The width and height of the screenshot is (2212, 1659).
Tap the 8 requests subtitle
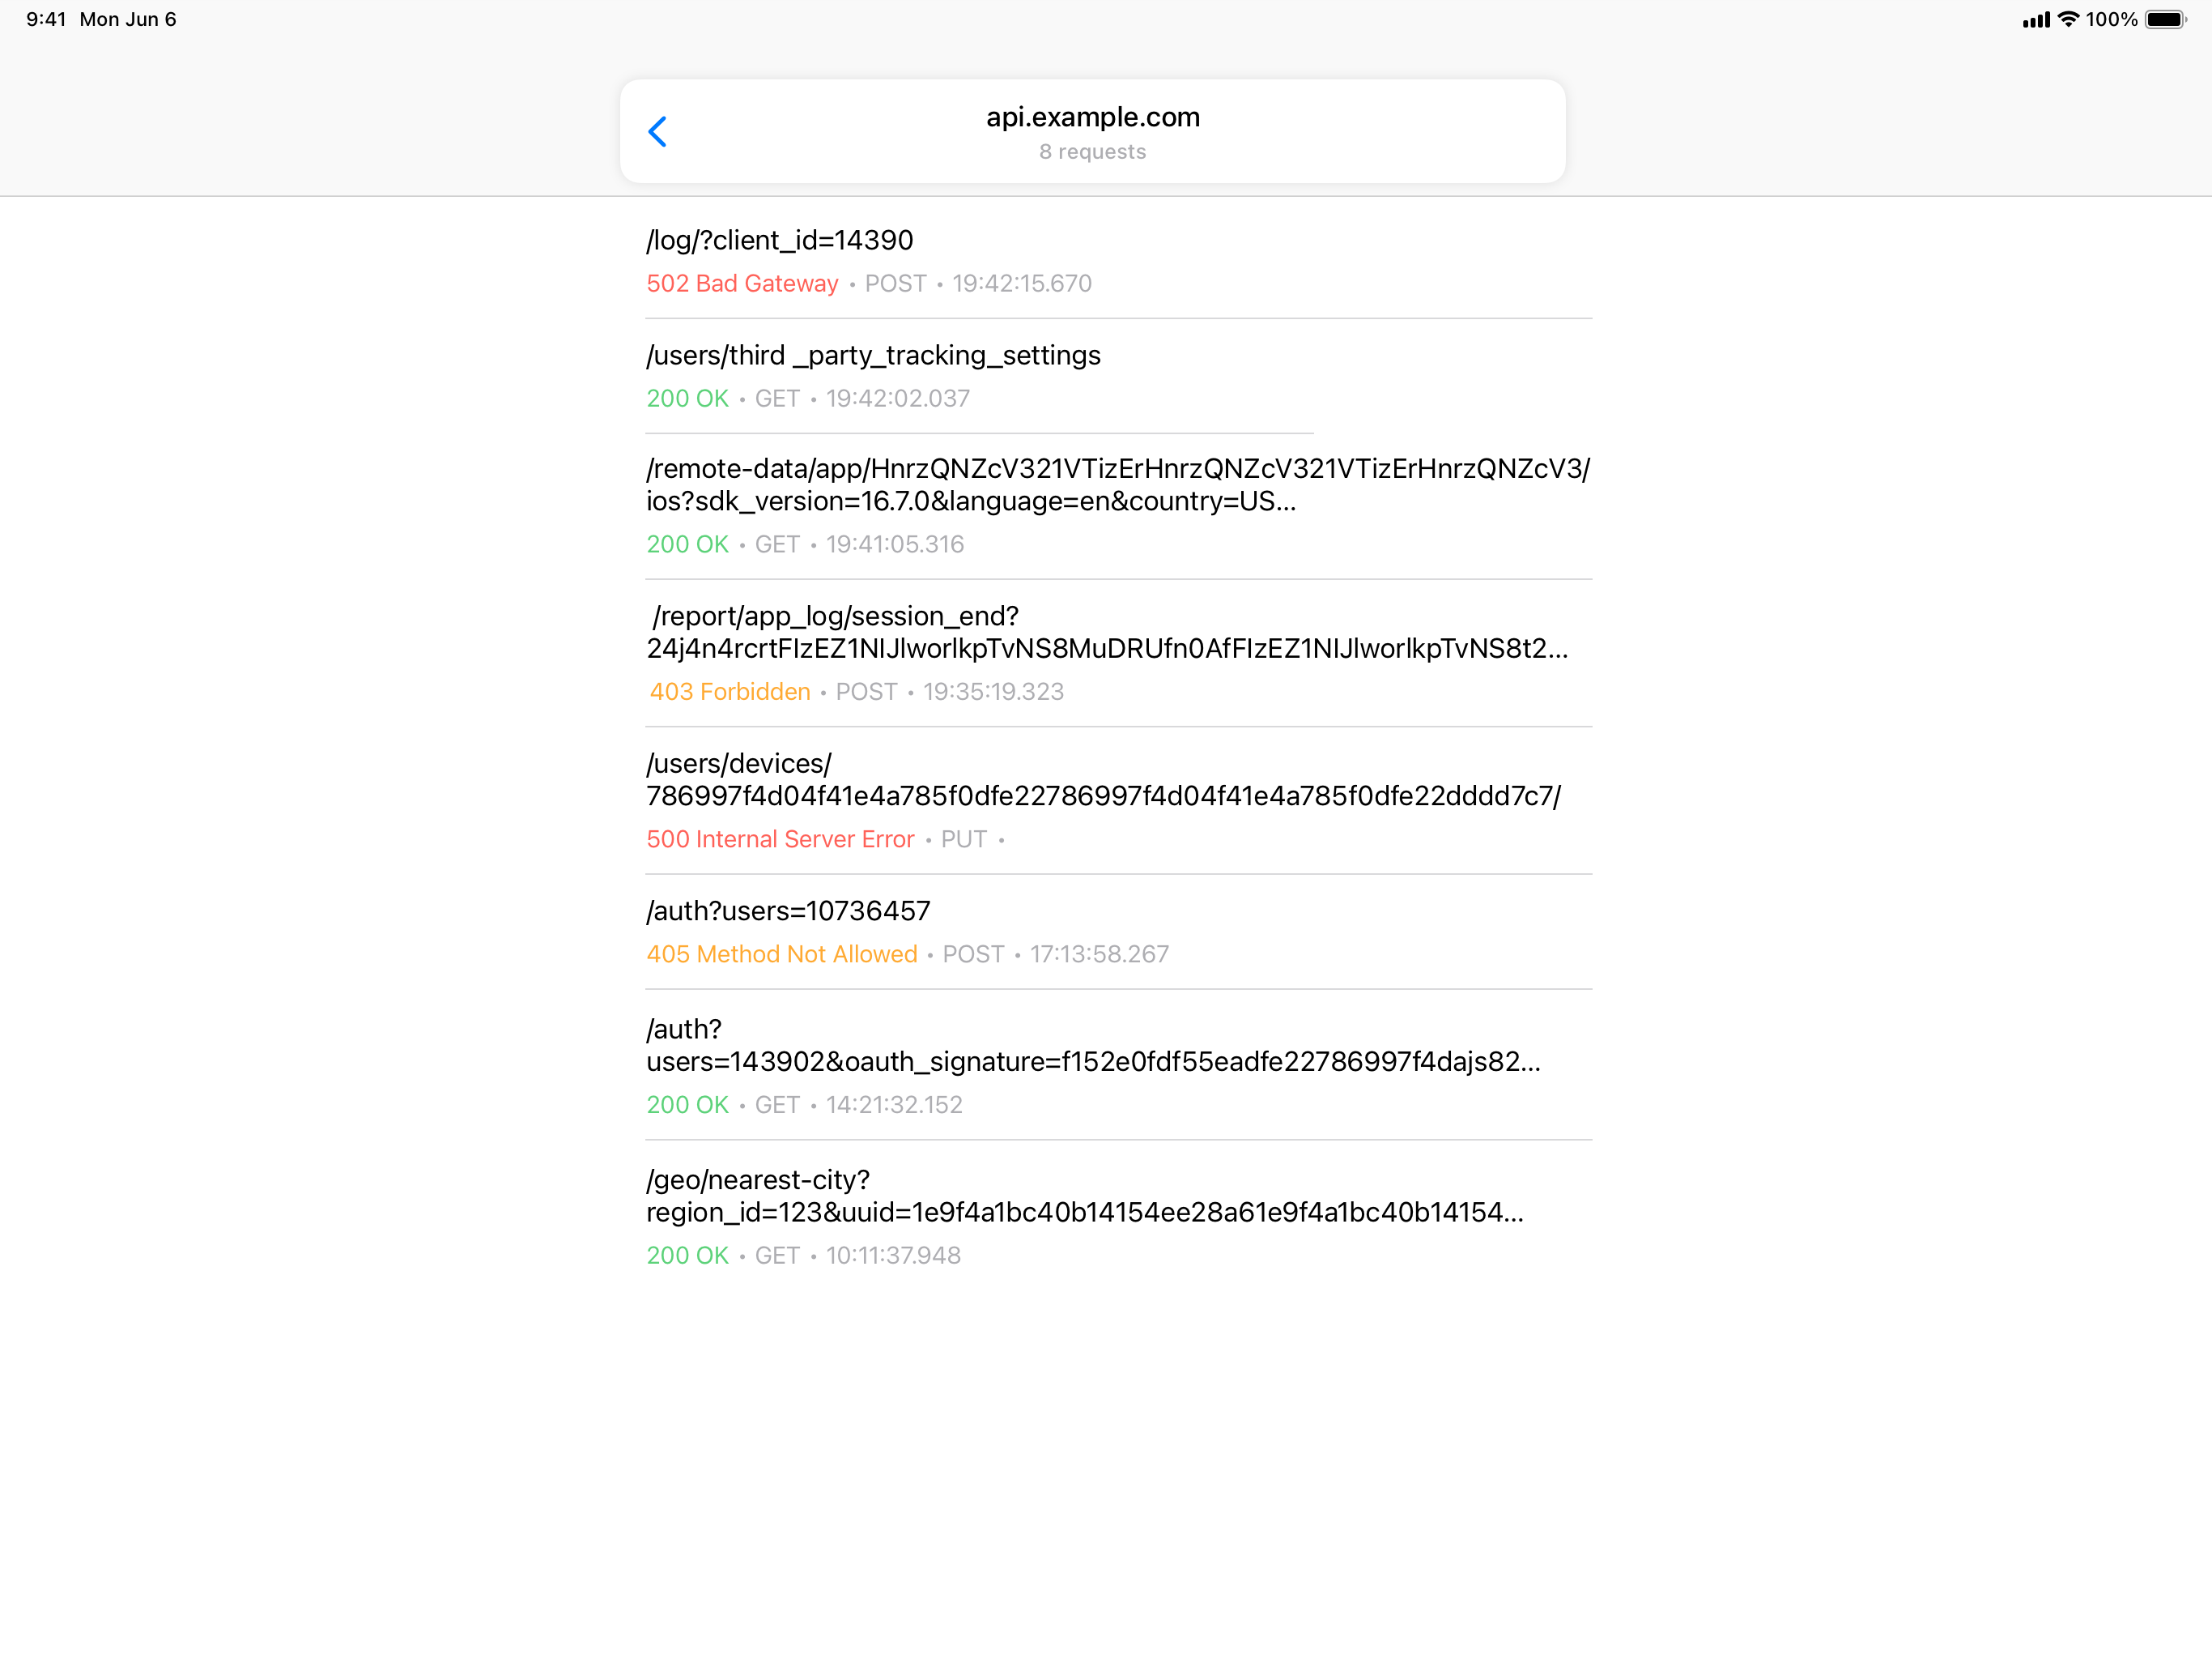[x=1091, y=151]
